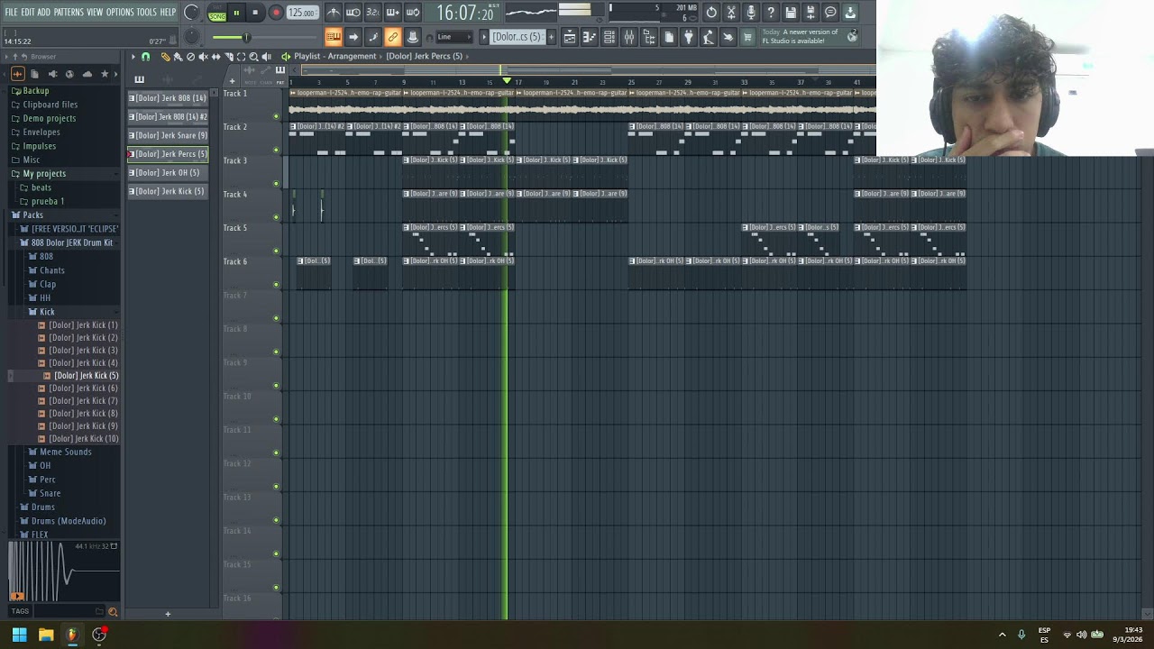Open the shopping cart content library
This screenshot has height=649, width=1154.
click(x=747, y=37)
